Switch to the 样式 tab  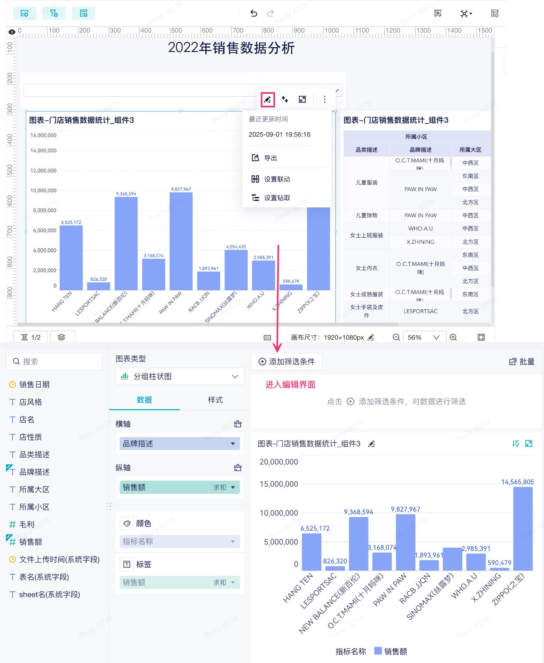tap(215, 400)
